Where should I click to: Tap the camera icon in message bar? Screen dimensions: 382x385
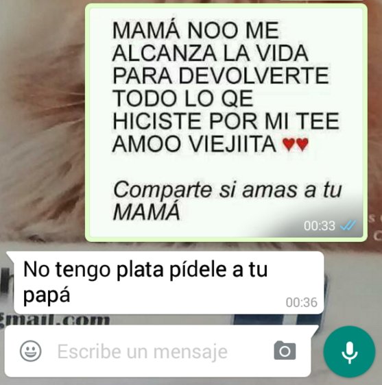point(285,350)
